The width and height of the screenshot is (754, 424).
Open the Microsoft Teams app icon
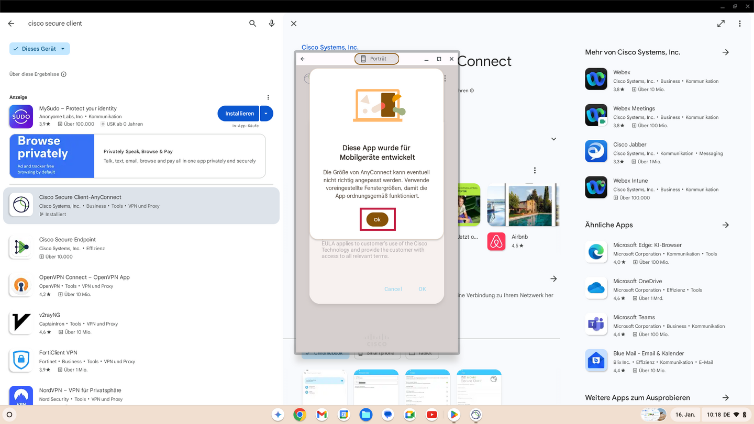596,324
